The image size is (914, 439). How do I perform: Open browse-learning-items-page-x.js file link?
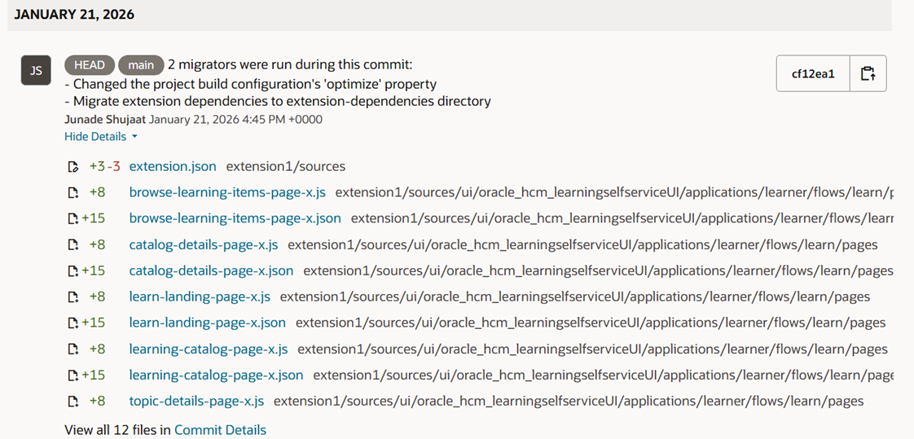(x=227, y=193)
